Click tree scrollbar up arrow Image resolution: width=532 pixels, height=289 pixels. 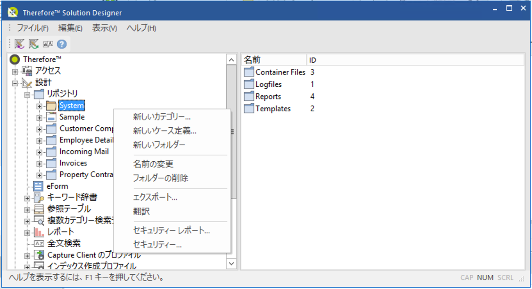pos(232,60)
